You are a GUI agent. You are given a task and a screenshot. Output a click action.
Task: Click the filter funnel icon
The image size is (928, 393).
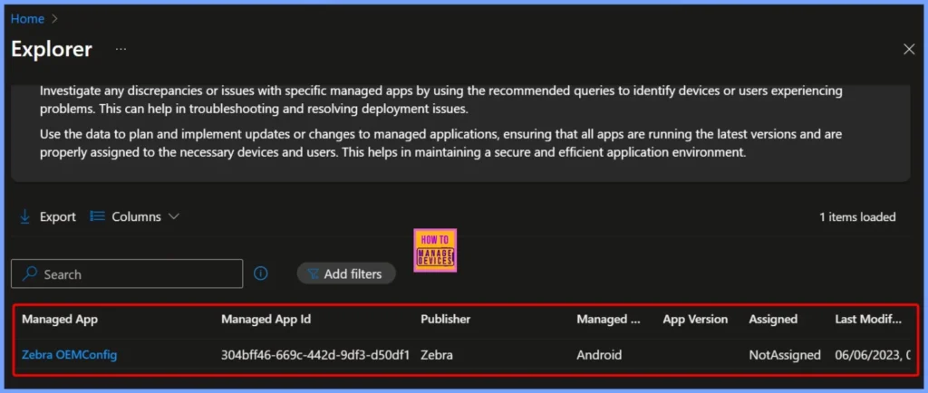click(313, 274)
